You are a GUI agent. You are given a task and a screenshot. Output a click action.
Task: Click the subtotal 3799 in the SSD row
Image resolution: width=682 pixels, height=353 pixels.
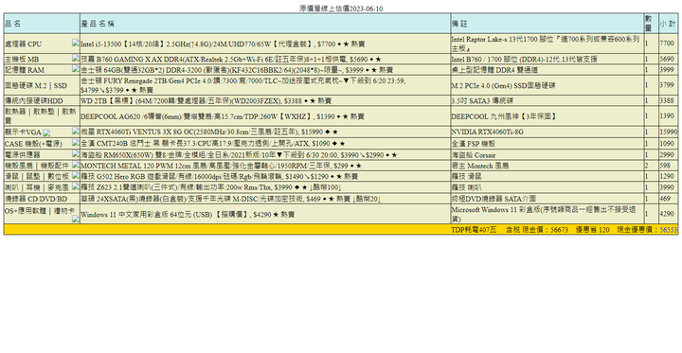point(668,85)
